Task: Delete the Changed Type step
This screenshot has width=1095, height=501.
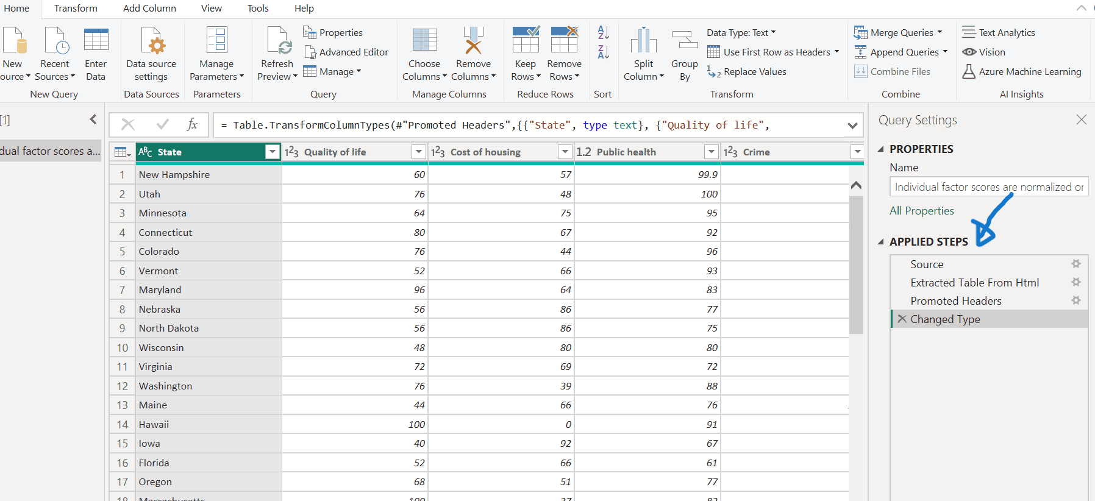Action: point(902,319)
